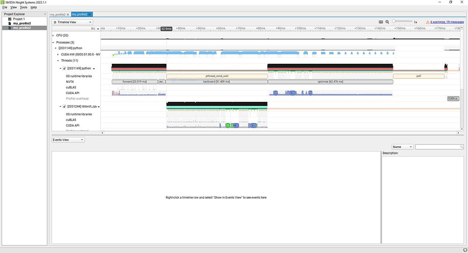Switch to the first my_profile2 tab
468x253 pixels.
58,14
